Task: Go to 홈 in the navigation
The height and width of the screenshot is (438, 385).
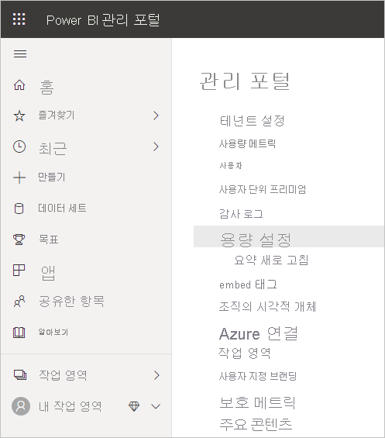Action: (46, 87)
